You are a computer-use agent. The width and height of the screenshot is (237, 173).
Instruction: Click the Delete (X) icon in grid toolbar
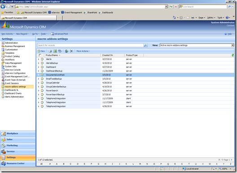pos(71,51)
